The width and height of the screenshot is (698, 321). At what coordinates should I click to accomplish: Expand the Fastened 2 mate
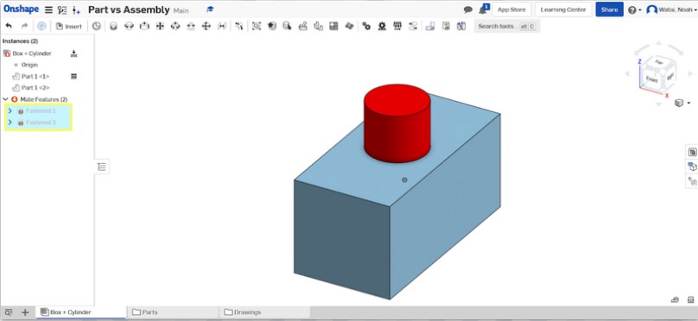point(10,123)
